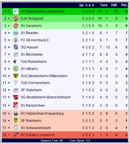130x144 pixels.
Task: Click the SF Reinheim yellow SFR crest
Action: click(x=16, y=120)
